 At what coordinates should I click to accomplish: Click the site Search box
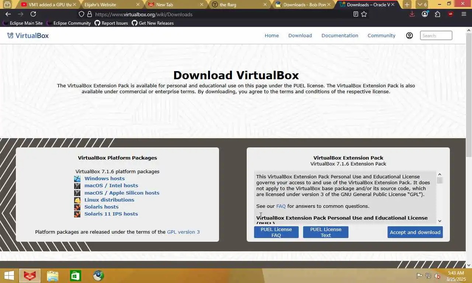(x=436, y=35)
